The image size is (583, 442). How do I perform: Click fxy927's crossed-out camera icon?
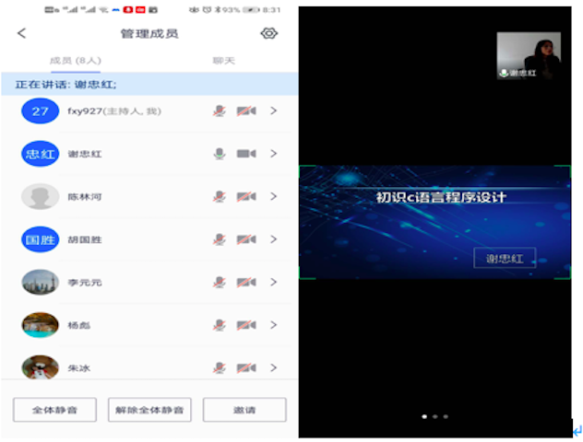[245, 111]
